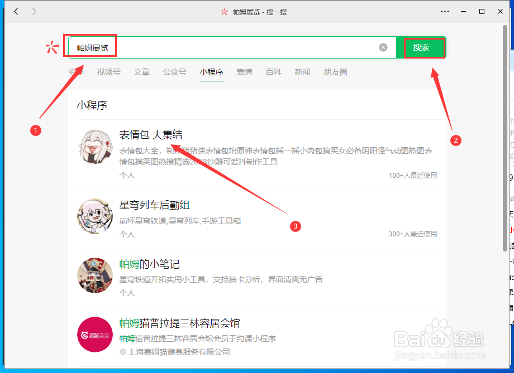Click the description 崩坏星穹铁道,星穹列车,手游工具箱
514x373 pixels.
pos(180,221)
